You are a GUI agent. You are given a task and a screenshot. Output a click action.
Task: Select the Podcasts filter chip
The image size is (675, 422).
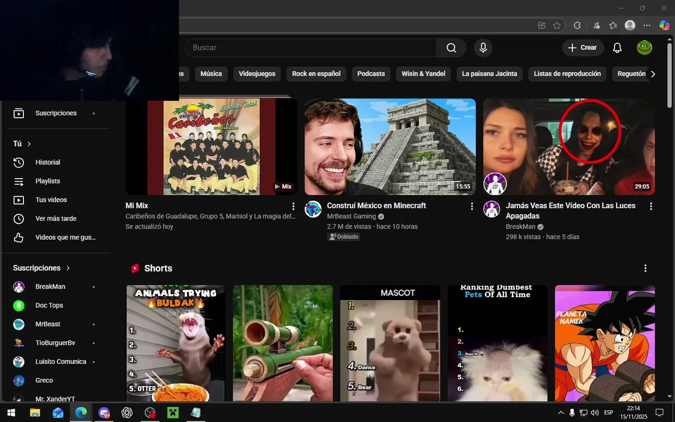point(371,74)
